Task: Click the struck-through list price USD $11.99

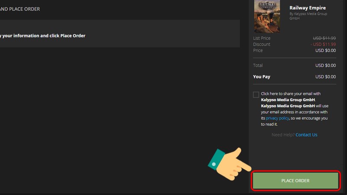Action: click(324, 38)
